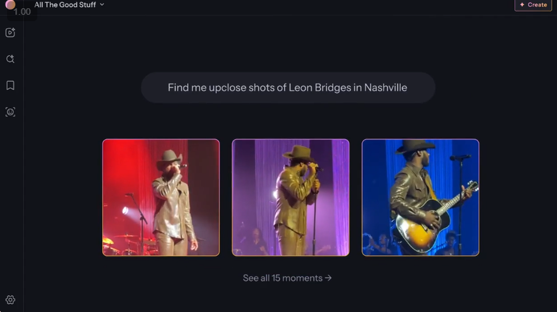Click the 1.00 speed overlay badge

point(22,11)
